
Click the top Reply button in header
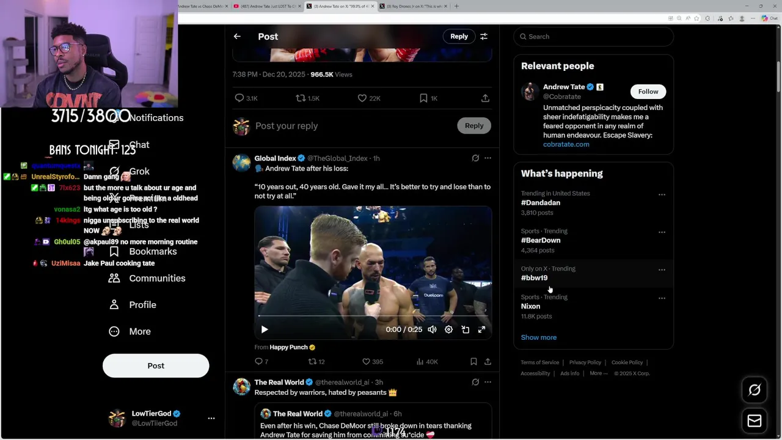(459, 37)
